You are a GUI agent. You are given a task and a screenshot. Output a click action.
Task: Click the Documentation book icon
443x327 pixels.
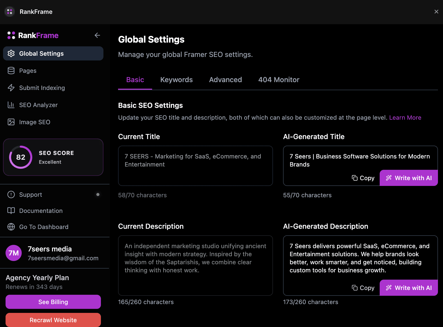tap(11, 211)
